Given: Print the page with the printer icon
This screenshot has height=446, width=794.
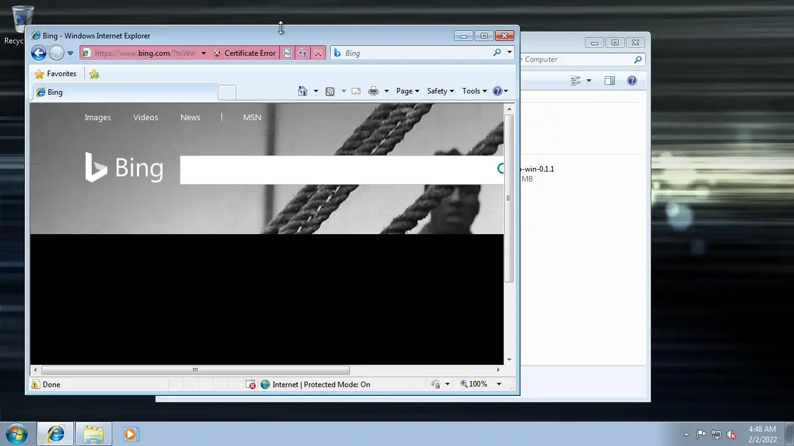Looking at the screenshot, I should coord(373,91).
